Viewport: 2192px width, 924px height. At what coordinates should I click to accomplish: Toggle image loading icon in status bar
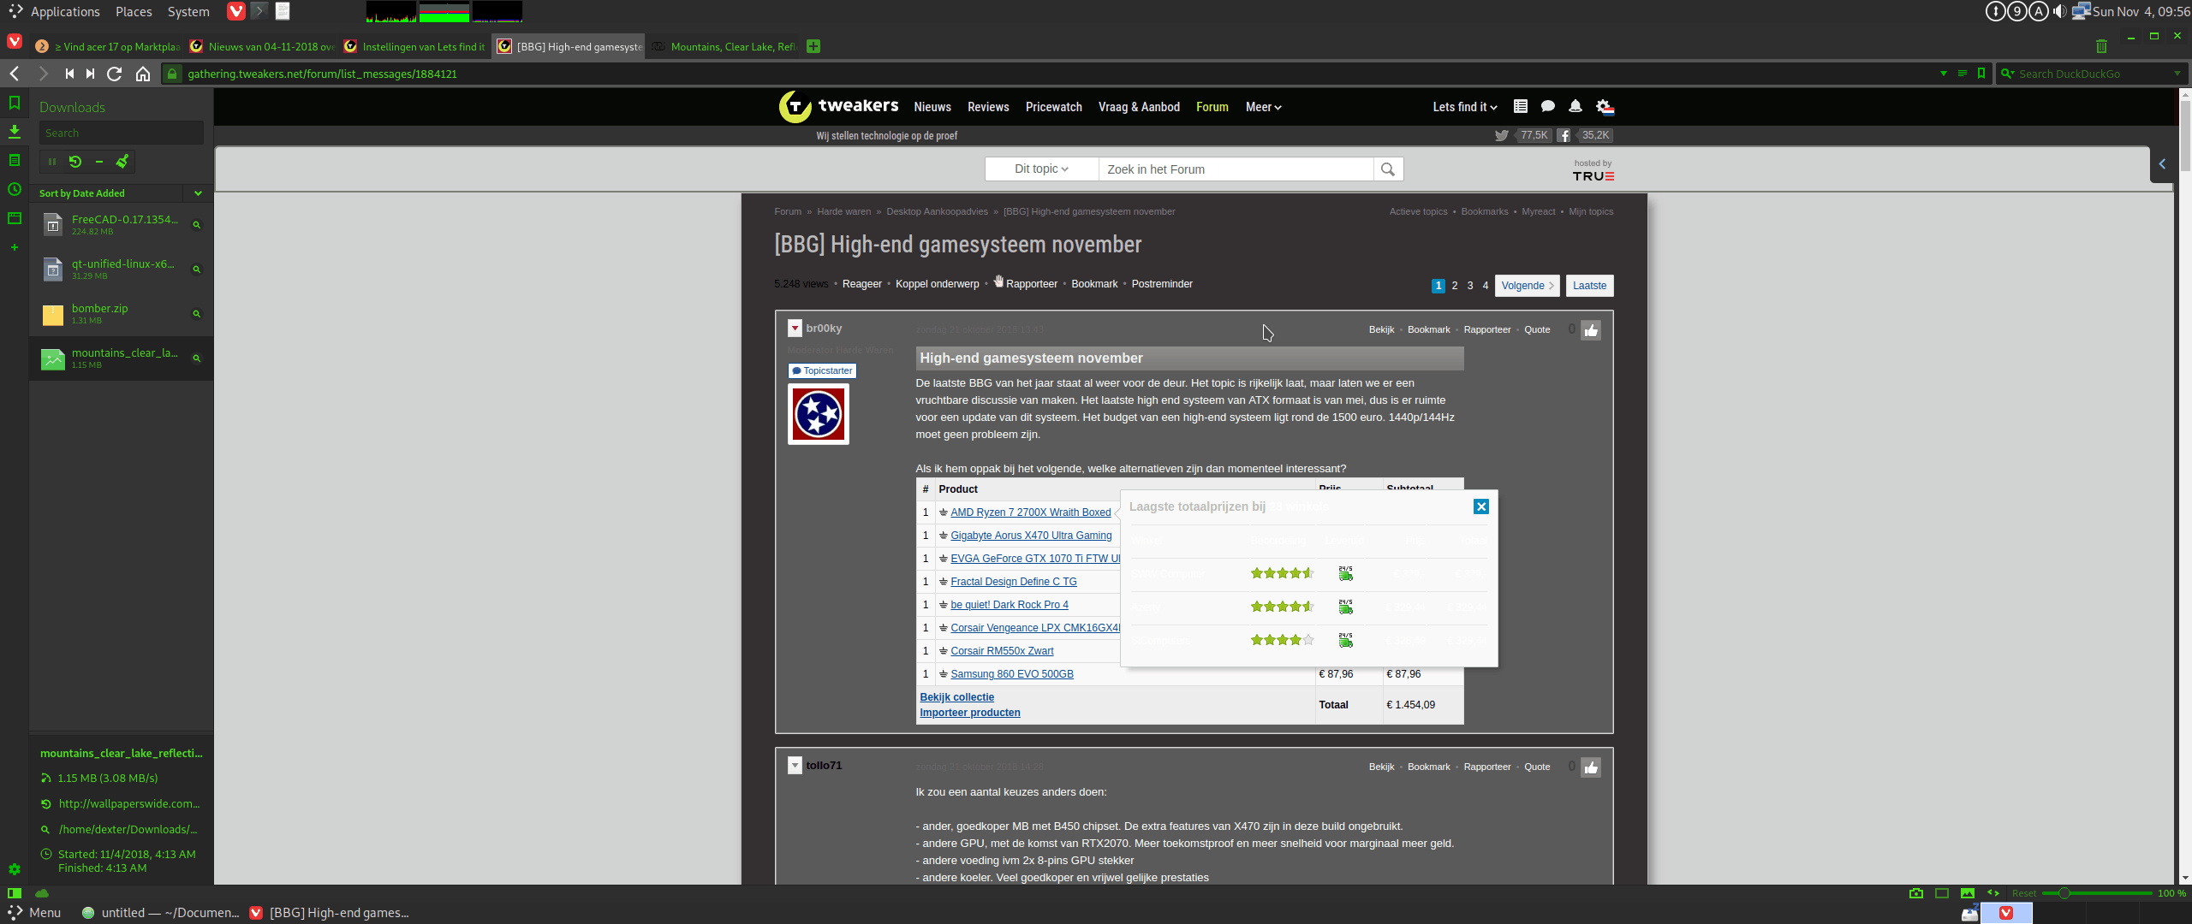[x=1968, y=893]
